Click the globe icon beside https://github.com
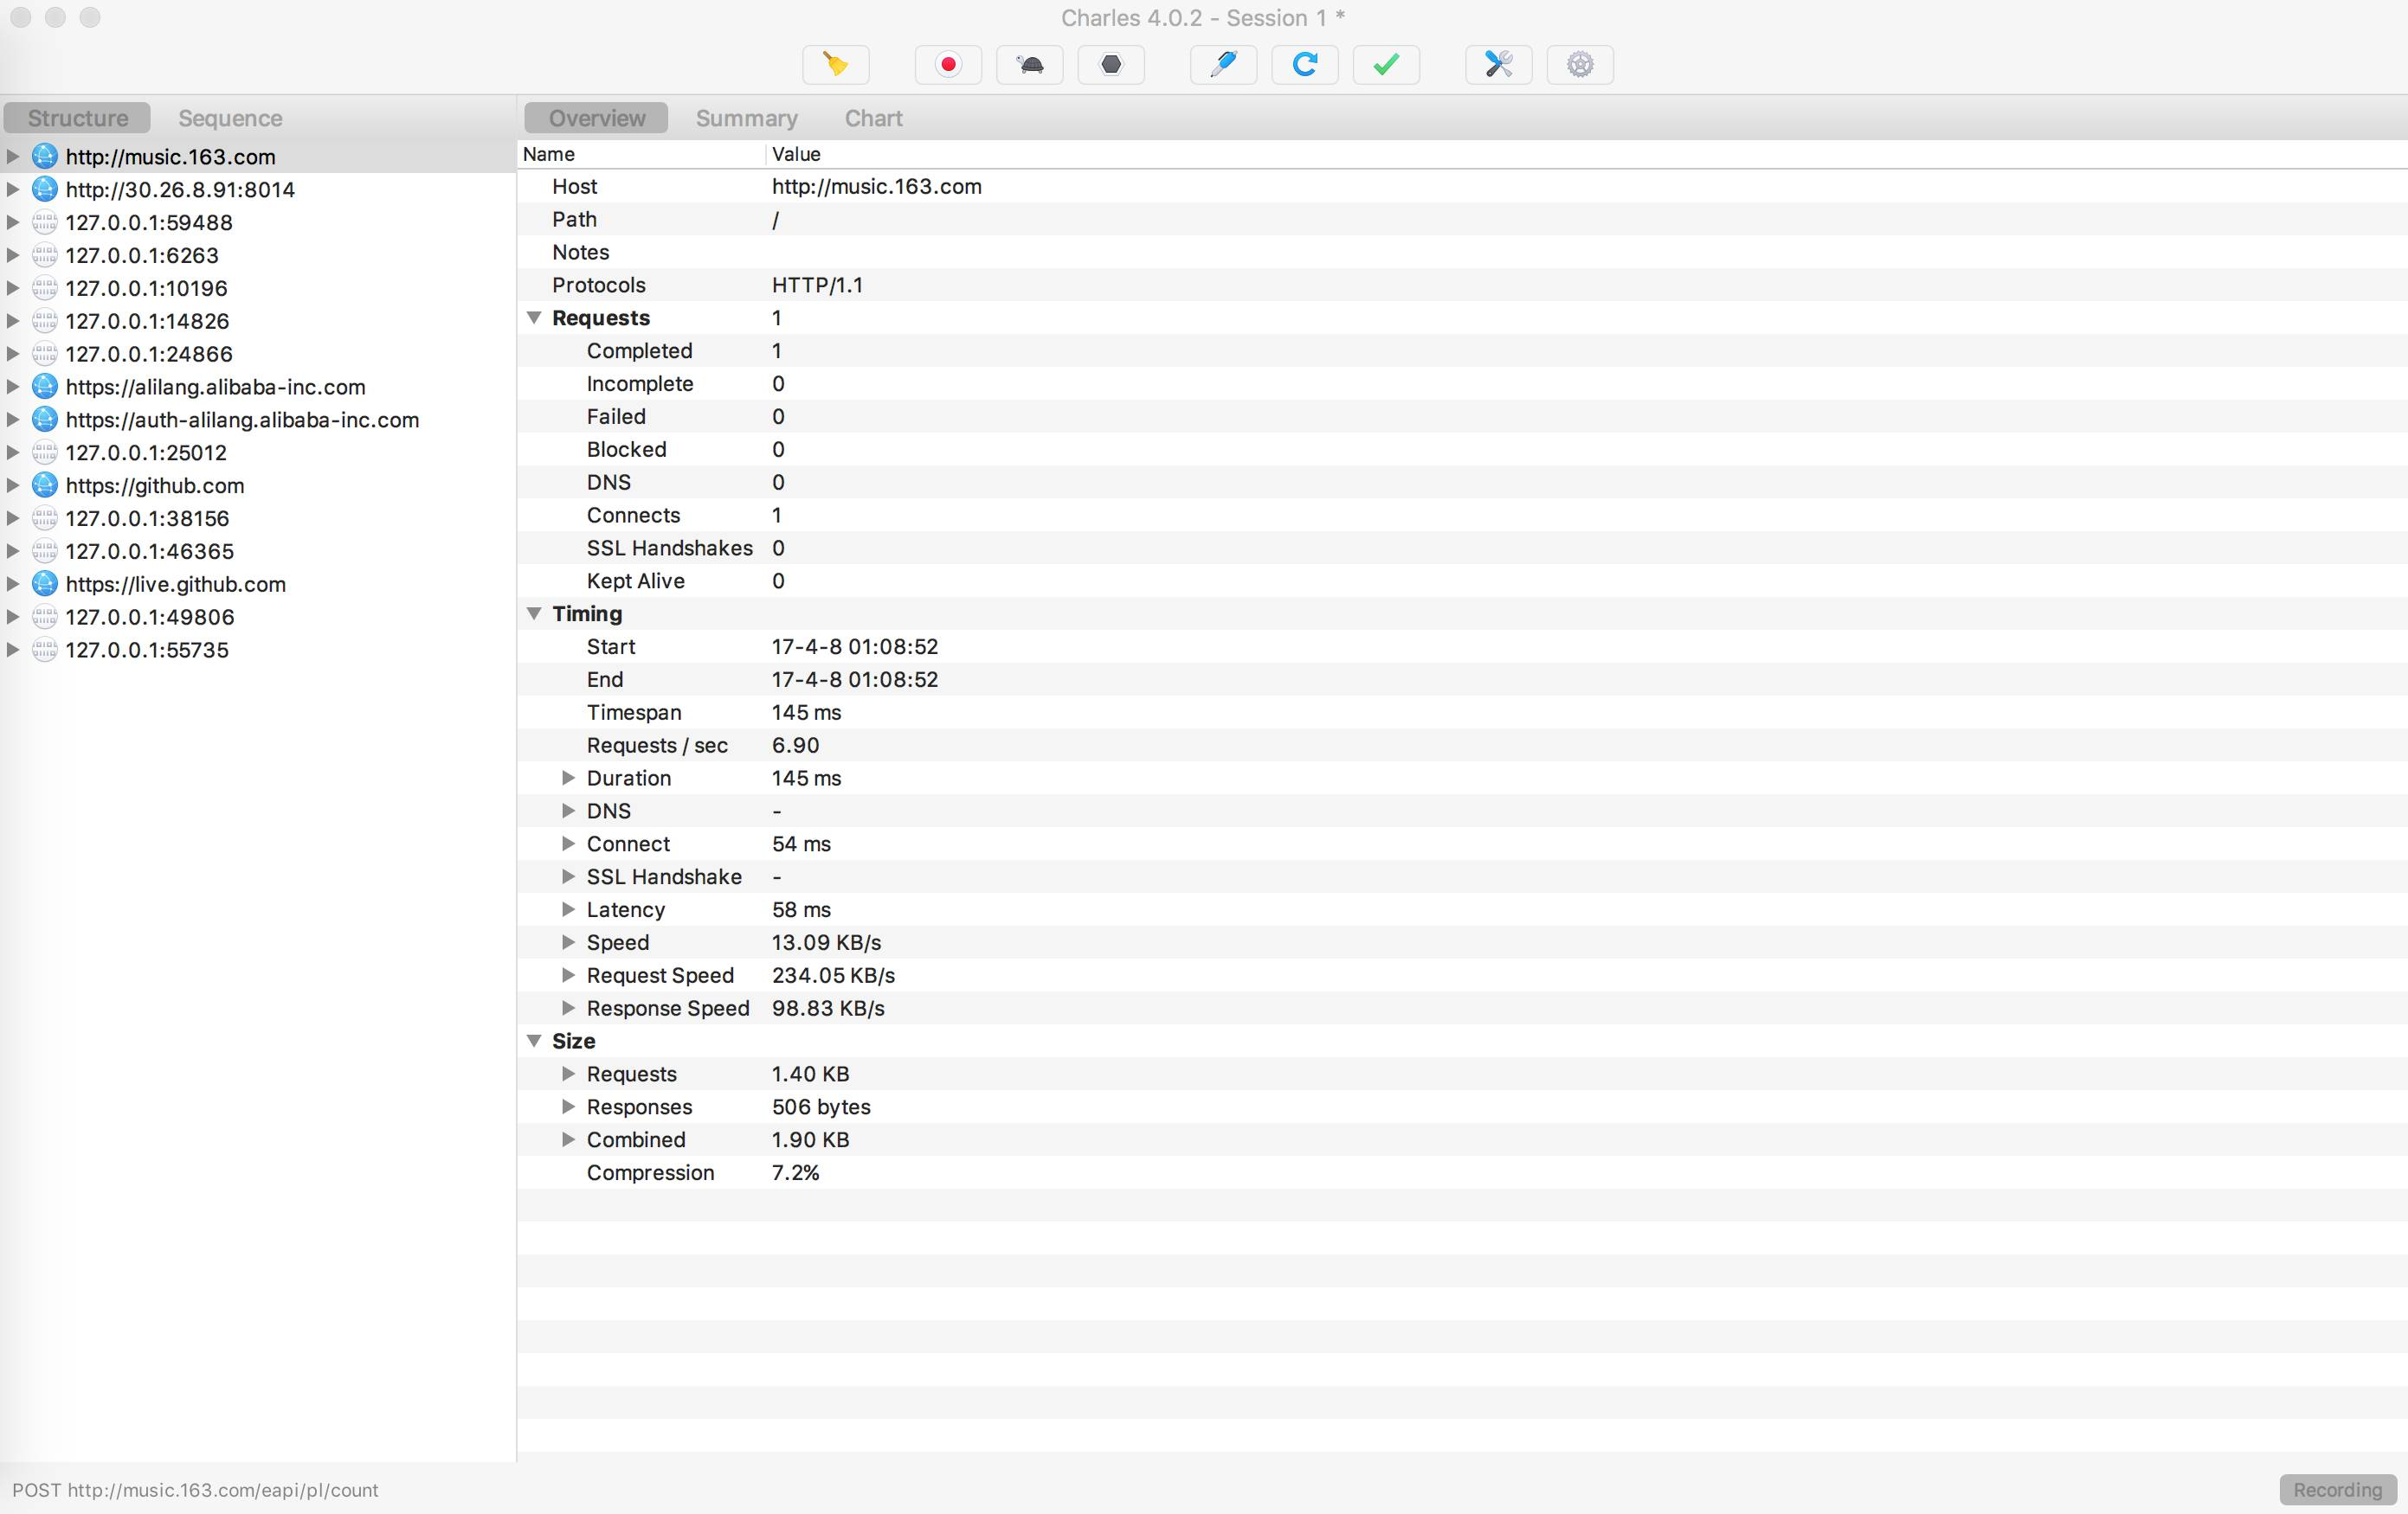This screenshot has width=2408, height=1514. pyautogui.click(x=44, y=485)
